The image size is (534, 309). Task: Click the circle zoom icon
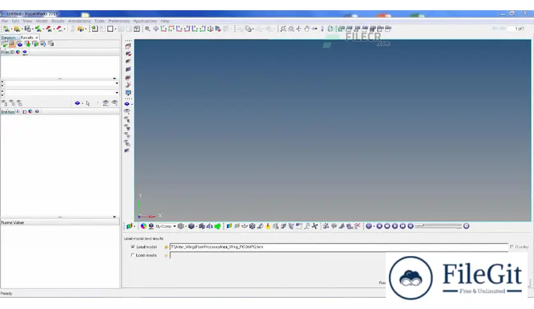pyautogui.click(x=291, y=29)
